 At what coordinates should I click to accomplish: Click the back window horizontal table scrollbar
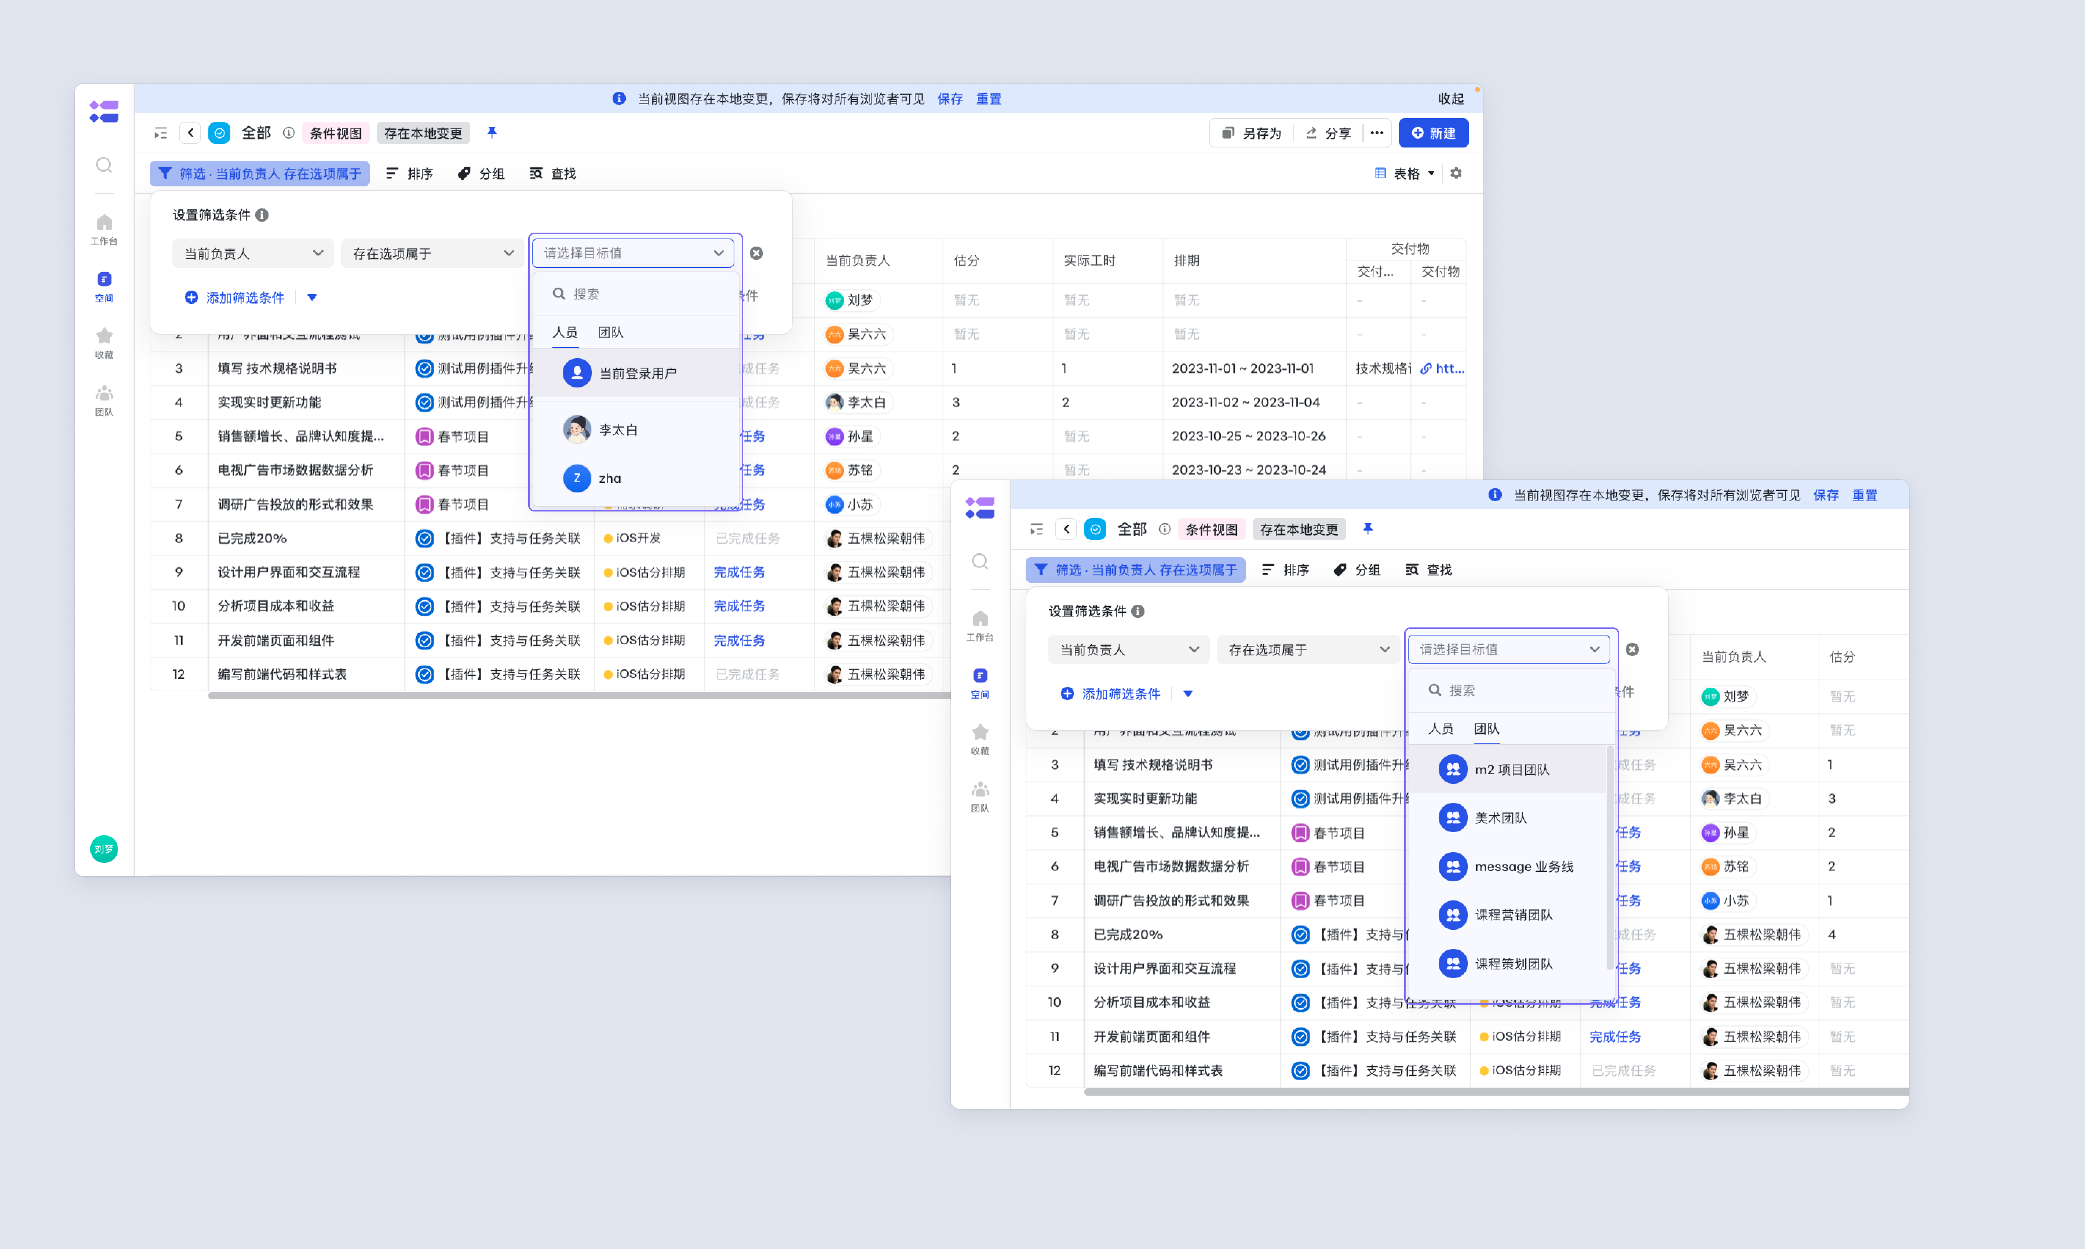click(x=580, y=695)
